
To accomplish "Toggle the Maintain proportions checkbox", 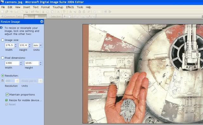I will point(7,95).
